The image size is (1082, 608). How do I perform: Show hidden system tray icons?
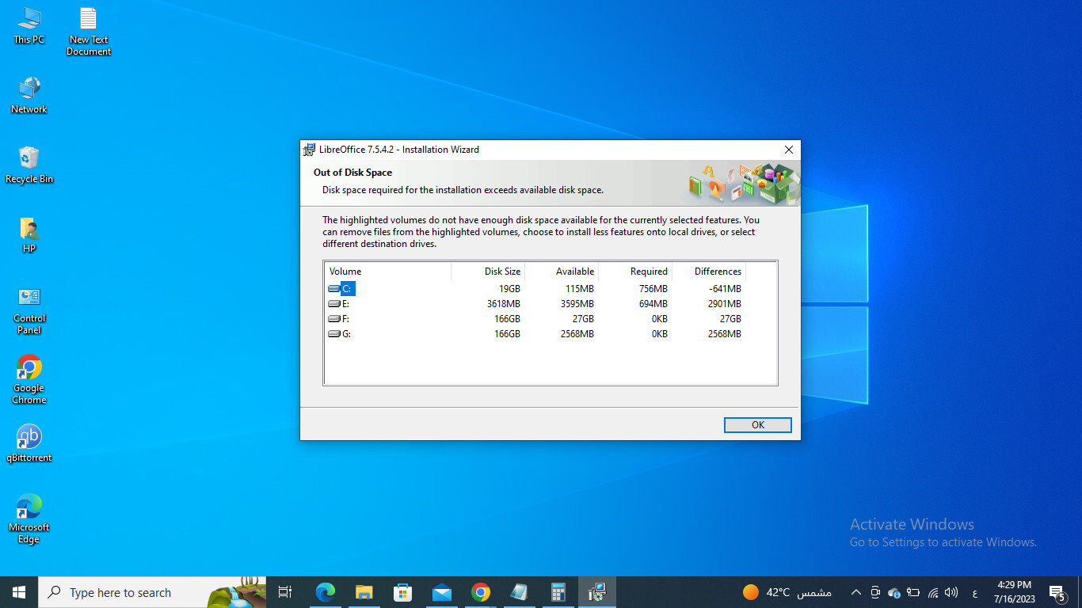point(855,592)
